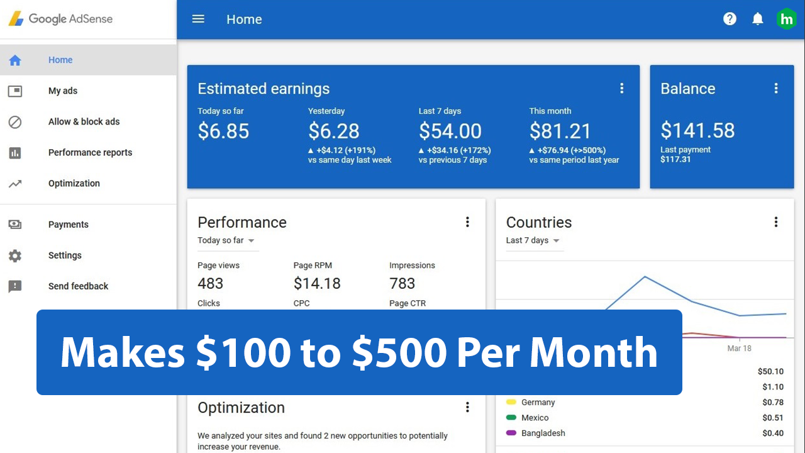Open the hamburger navigation menu
This screenshot has height=453, width=805.
click(x=198, y=19)
